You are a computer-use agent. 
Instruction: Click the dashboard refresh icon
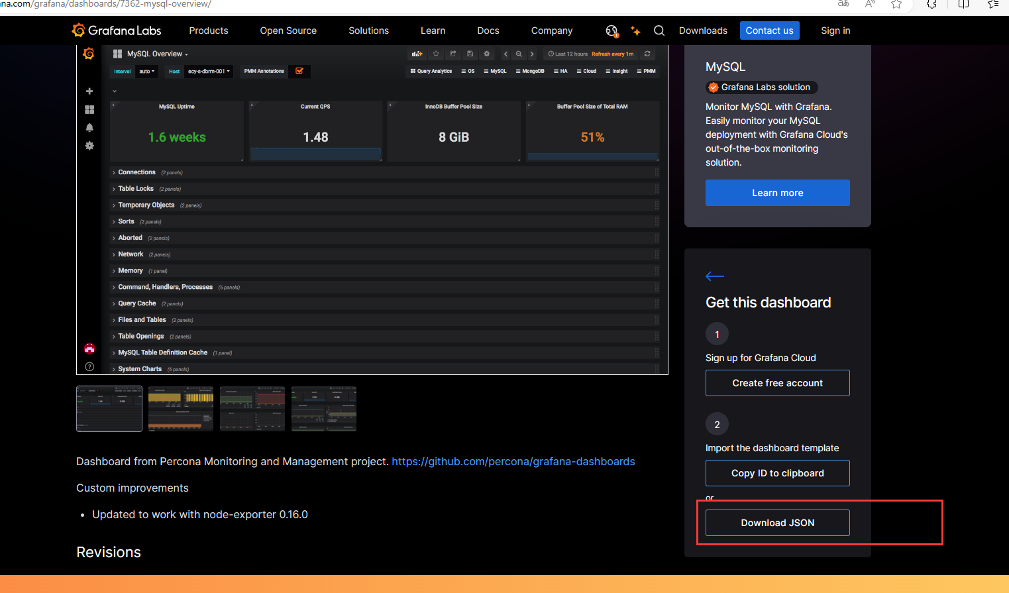[647, 54]
